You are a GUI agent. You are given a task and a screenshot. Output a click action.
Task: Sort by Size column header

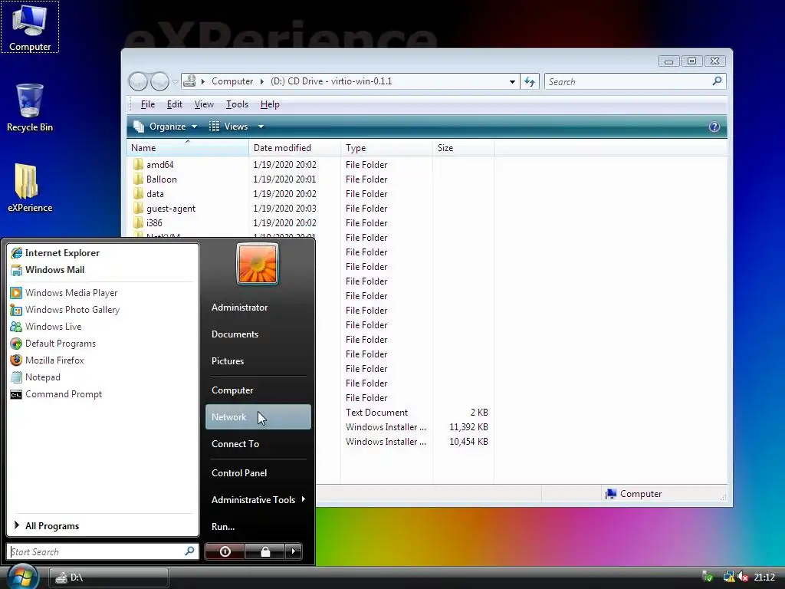(464, 148)
